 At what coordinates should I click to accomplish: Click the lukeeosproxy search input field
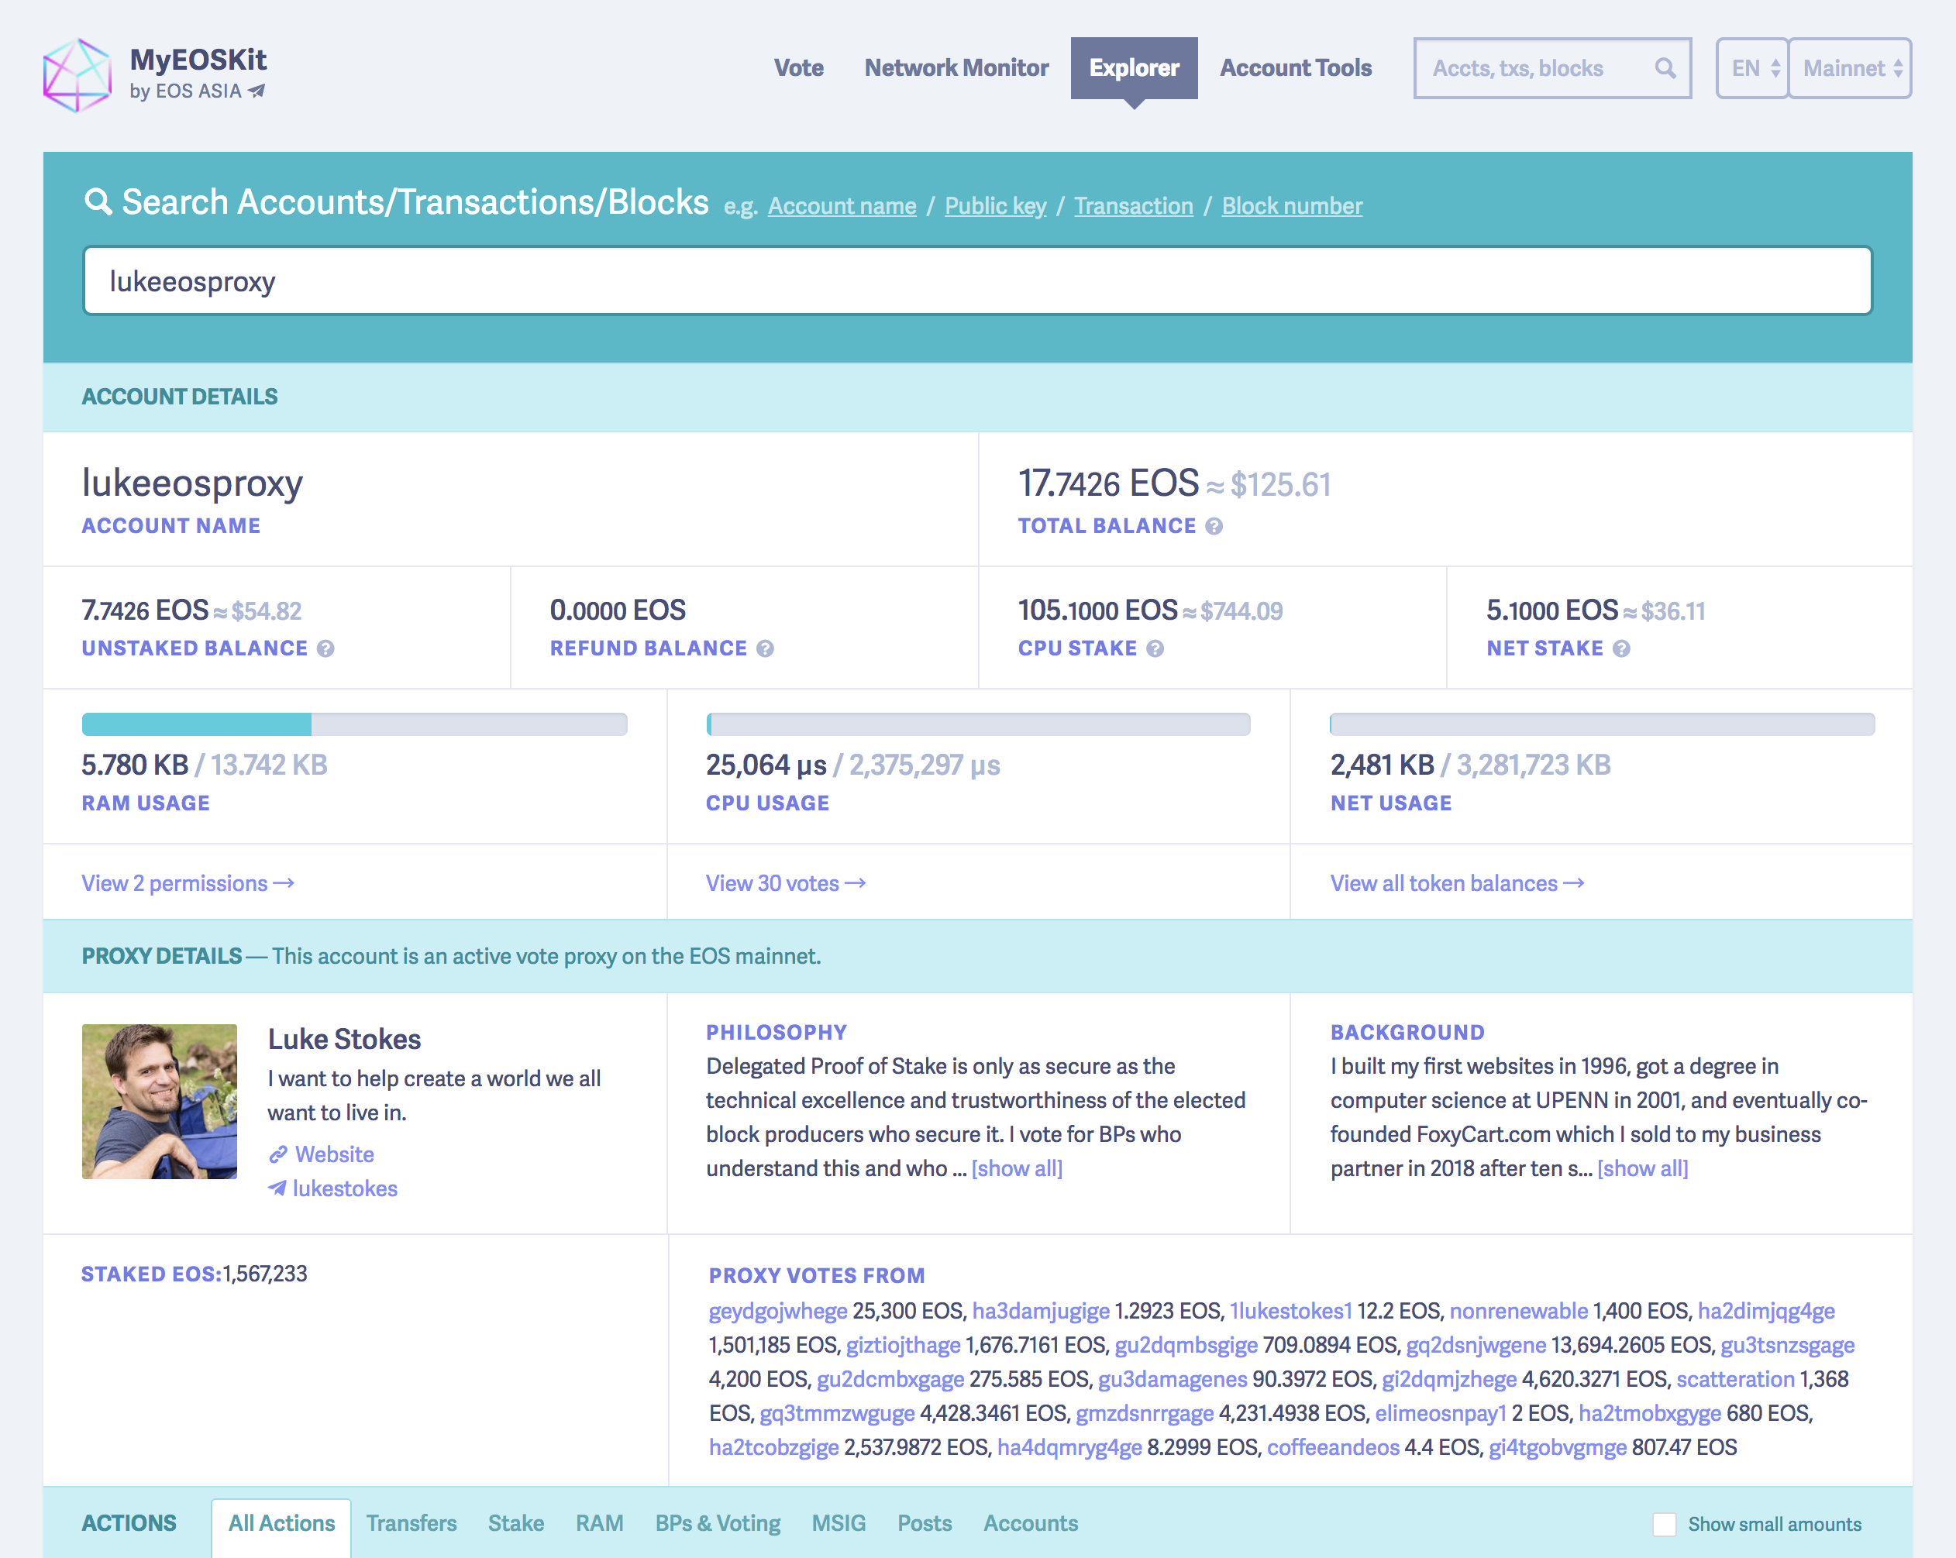click(x=977, y=281)
